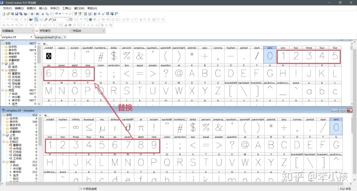Select 成员 item in 9877-glyph tree

click(14, 67)
